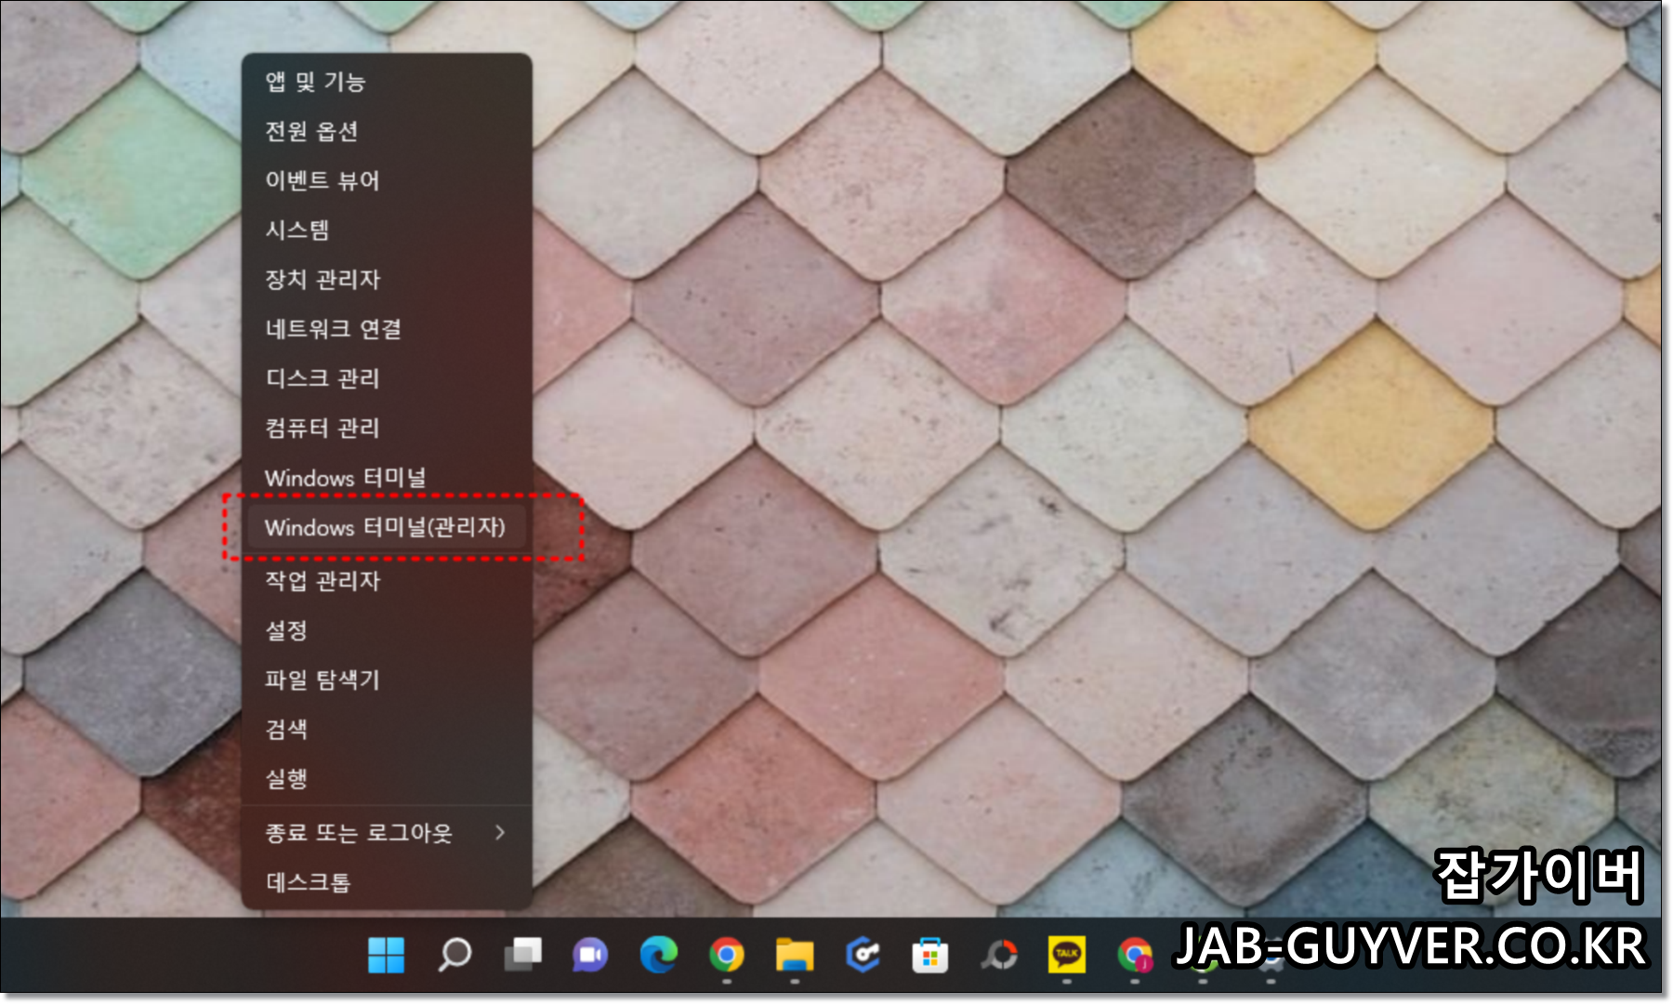This screenshot has height=1004, width=1673.
Task: Select 앱 및 기능 menu entry
Action: pos(387,82)
